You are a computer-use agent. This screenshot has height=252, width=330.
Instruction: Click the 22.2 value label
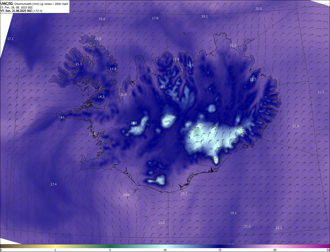(x=279, y=228)
